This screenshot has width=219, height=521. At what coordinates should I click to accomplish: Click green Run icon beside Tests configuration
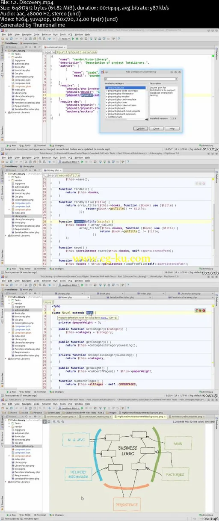pyautogui.click(x=74, y=38)
